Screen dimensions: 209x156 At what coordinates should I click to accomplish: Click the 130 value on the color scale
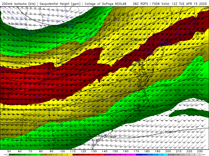94,151
